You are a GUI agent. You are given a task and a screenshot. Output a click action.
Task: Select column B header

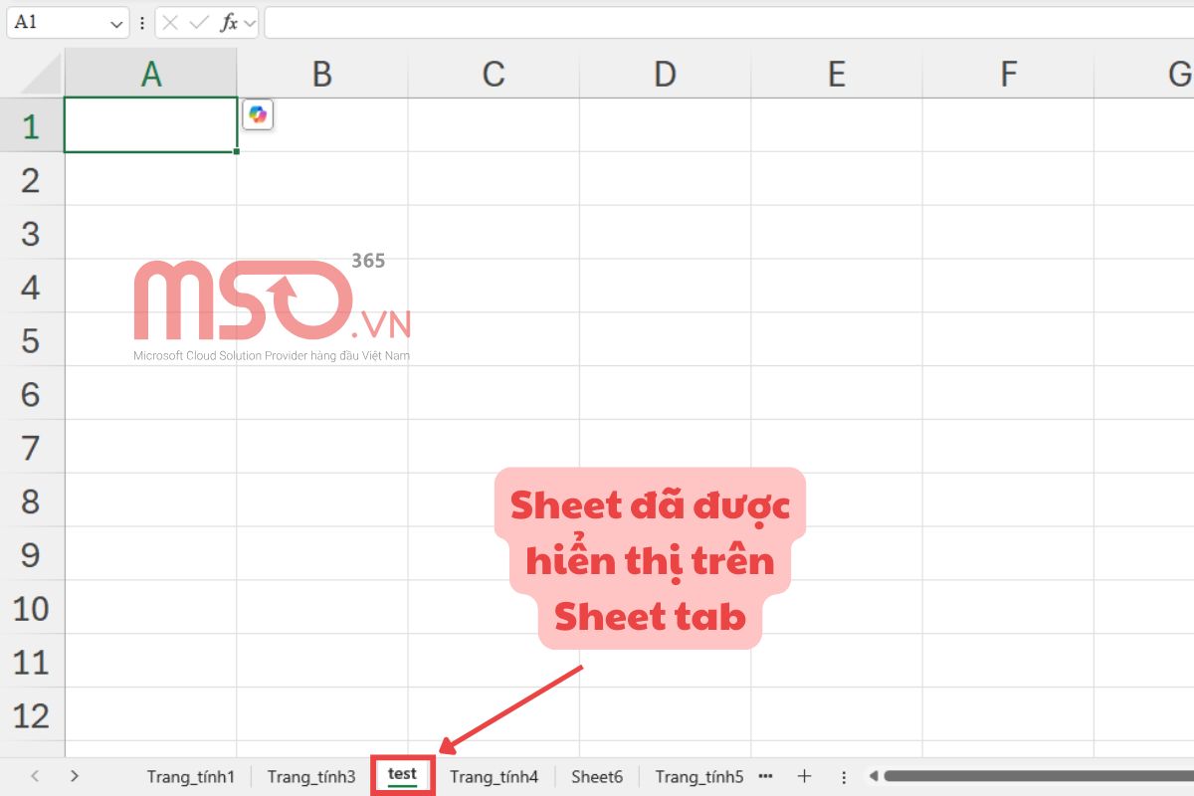[321, 74]
